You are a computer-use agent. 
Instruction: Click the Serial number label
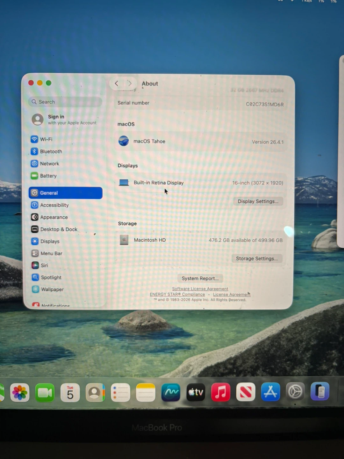coord(133,103)
